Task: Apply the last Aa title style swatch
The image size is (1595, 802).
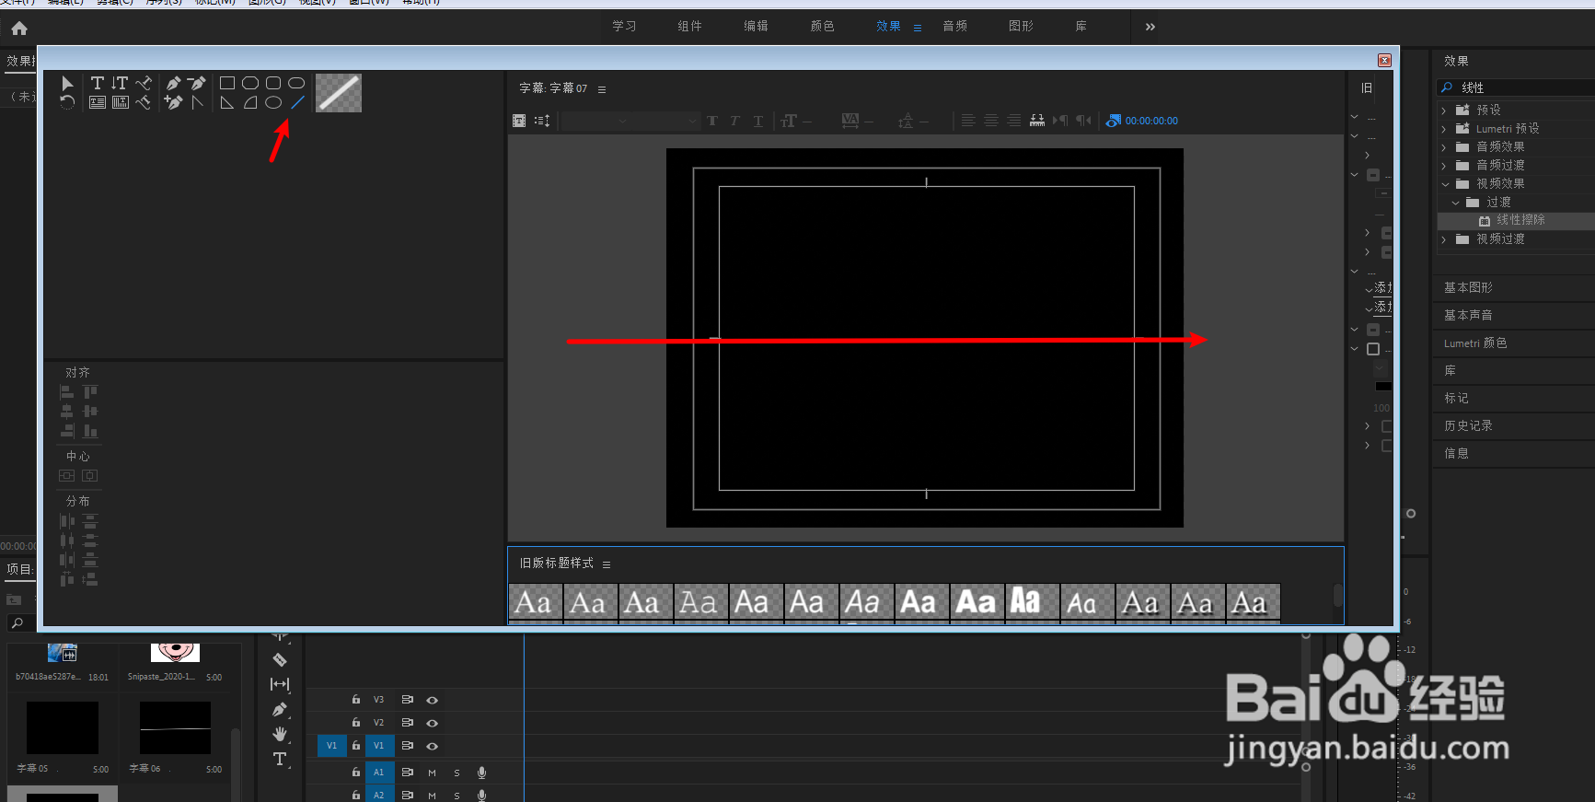Action: 1253,602
